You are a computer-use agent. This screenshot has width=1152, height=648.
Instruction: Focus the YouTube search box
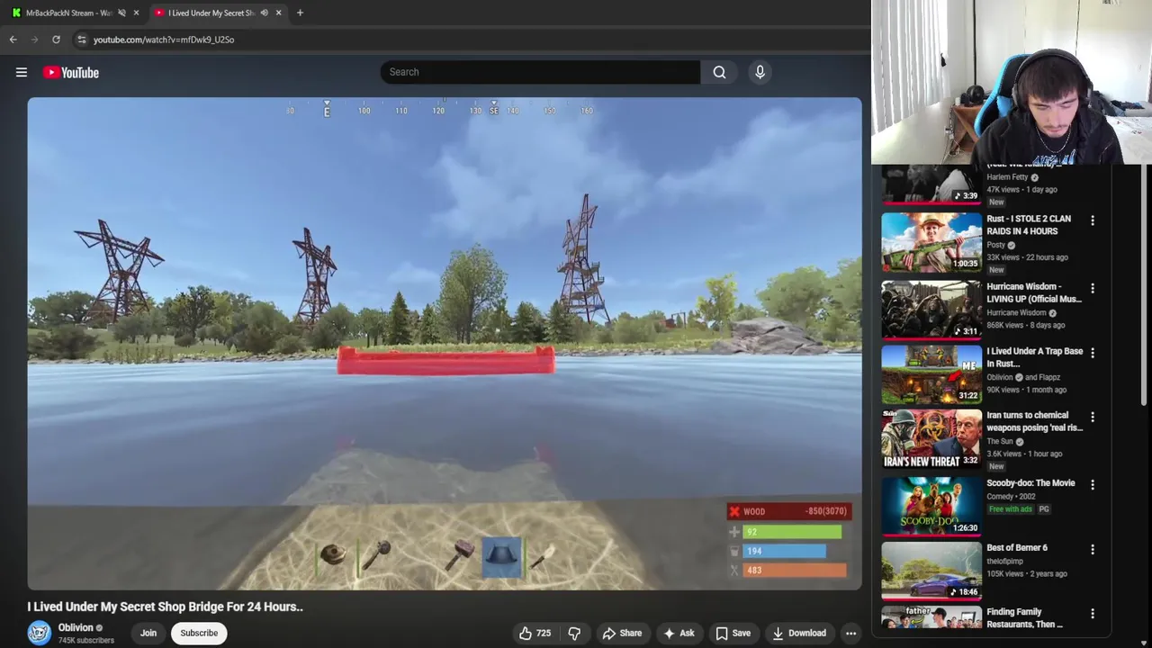coord(540,72)
